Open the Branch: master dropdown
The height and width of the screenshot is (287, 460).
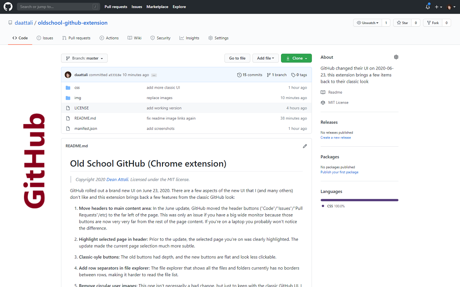84,58
